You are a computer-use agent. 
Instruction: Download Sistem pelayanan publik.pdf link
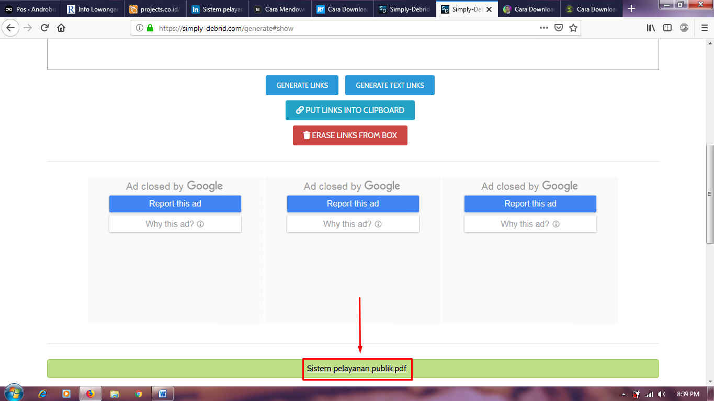coord(357,369)
